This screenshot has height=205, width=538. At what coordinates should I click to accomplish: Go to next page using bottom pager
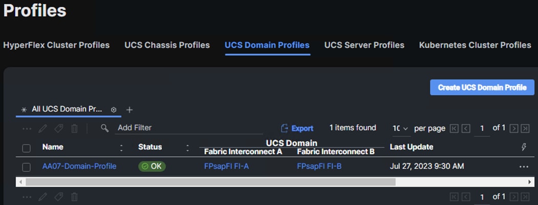coord(513,197)
